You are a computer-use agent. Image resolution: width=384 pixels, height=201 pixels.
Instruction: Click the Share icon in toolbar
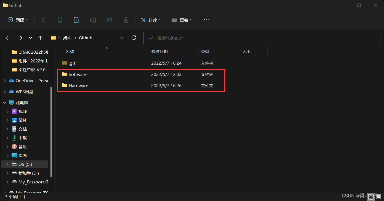pos(110,20)
